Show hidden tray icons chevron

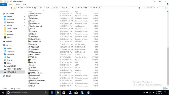click(x=144, y=93)
